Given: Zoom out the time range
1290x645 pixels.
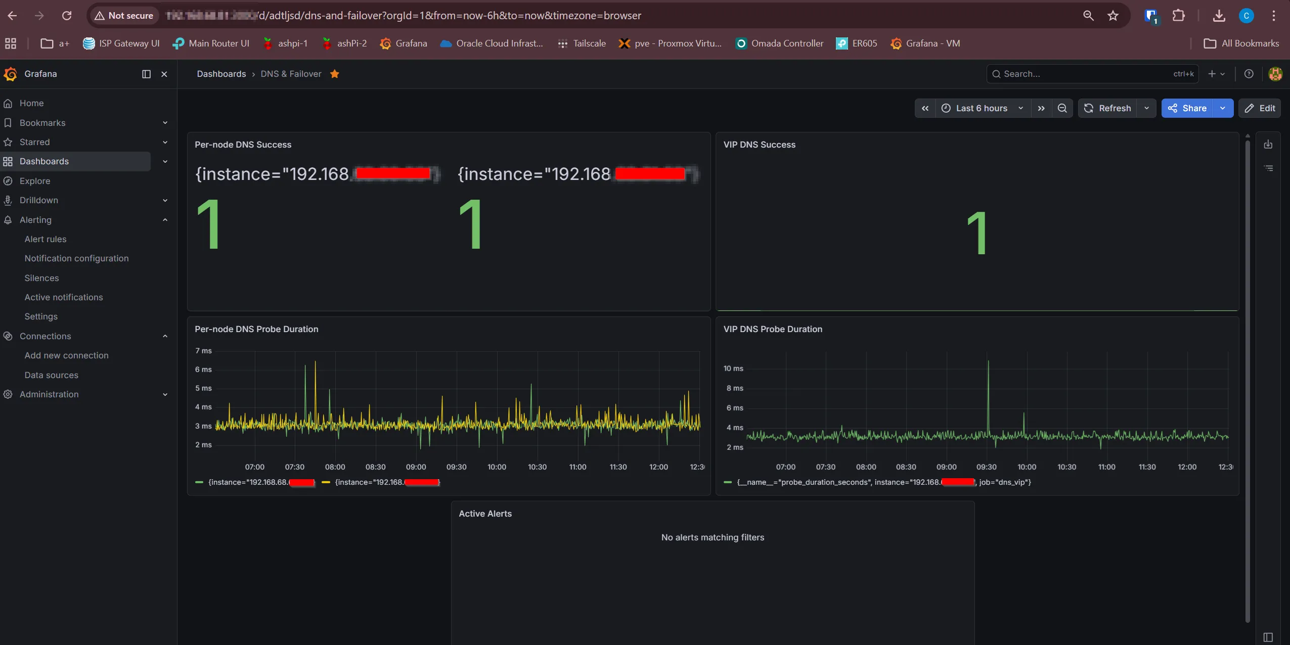Looking at the screenshot, I should click(1062, 108).
